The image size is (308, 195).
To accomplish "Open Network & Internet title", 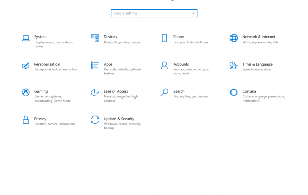I will pos(259,37).
